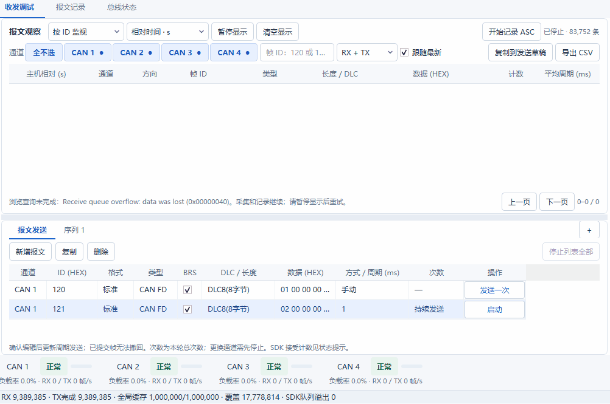
Task: Select the CAN 1 channel cell in row 120
Action: (27, 290)
